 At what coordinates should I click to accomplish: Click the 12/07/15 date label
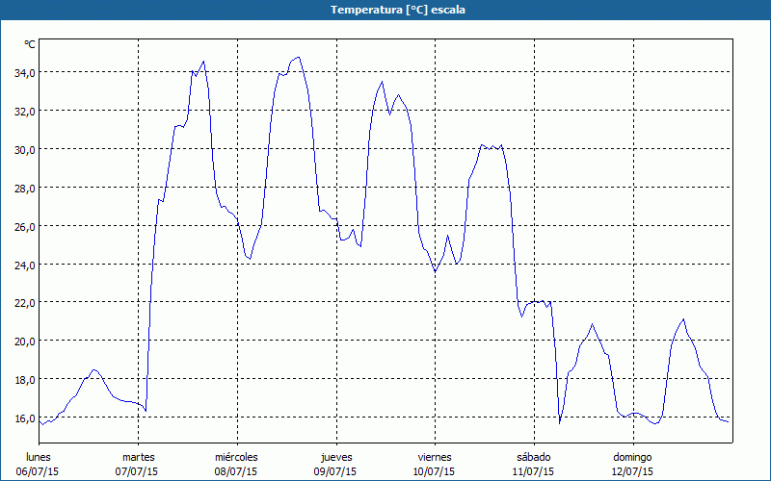click(631, 471)
